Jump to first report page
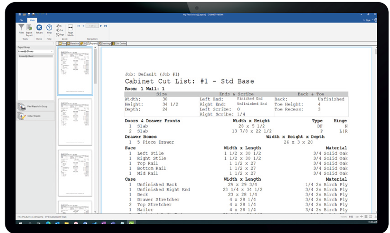 point(79,26)
